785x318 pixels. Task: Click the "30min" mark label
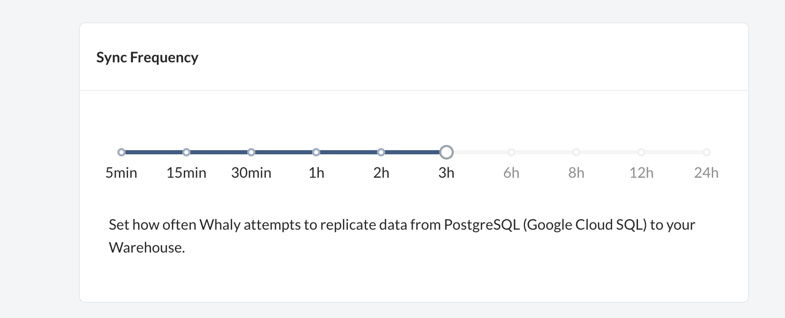[251, 173]
